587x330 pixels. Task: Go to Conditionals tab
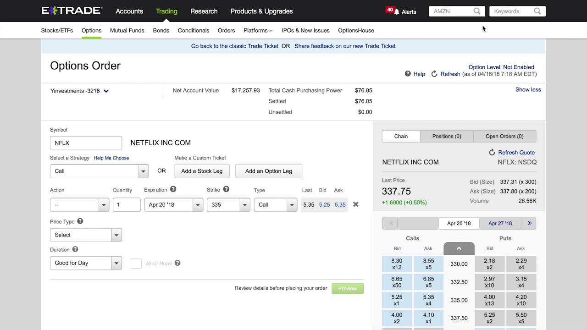194,30
